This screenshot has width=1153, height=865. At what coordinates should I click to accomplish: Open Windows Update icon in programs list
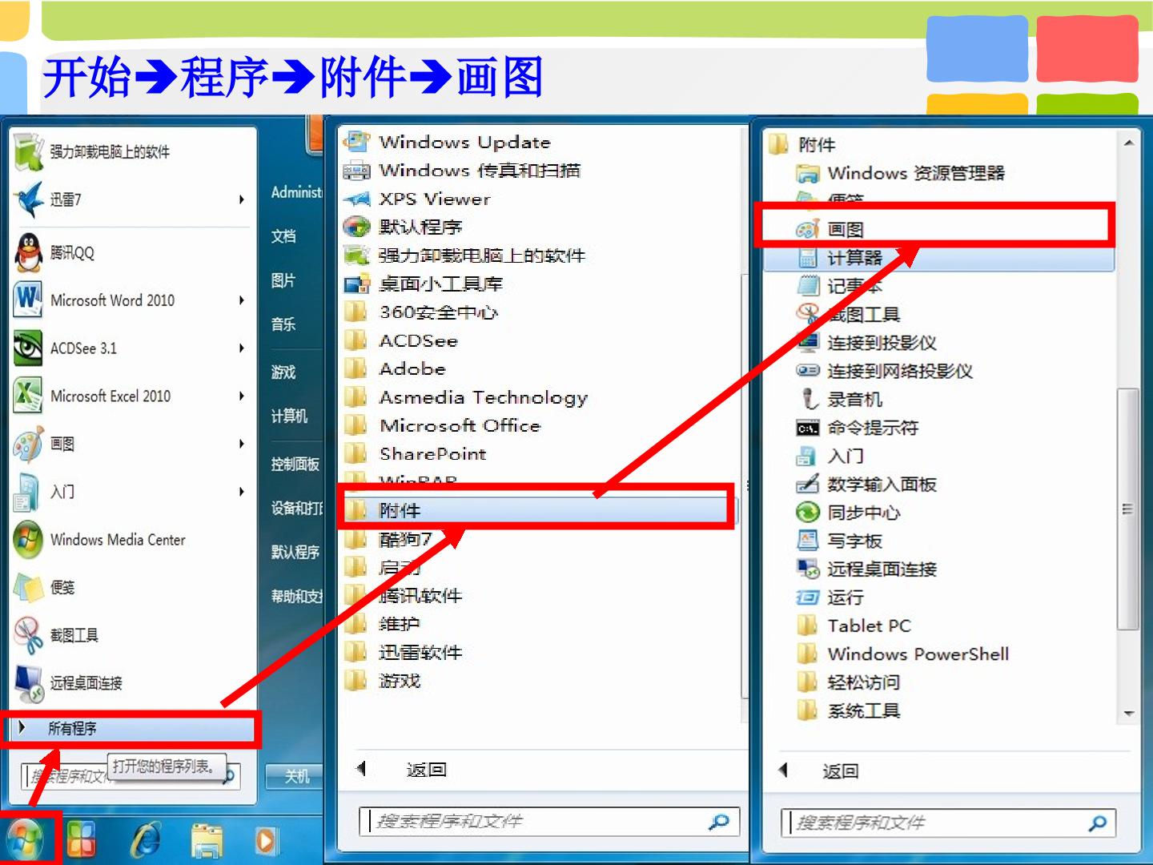356,142
